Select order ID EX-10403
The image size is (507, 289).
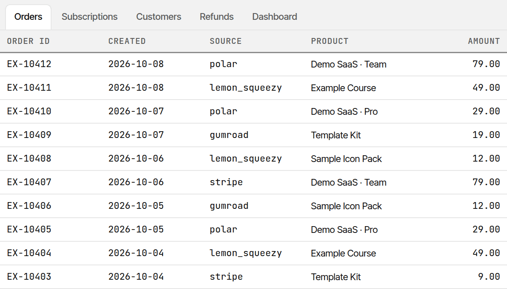(x=29, y=277)
